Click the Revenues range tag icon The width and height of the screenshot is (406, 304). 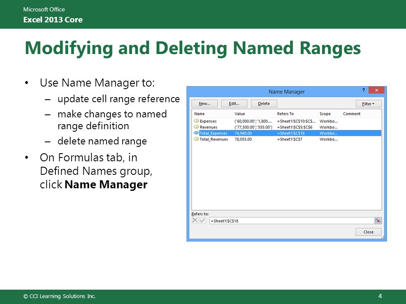click(196, 127)
